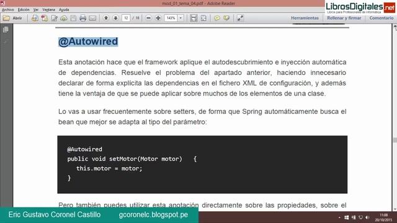The width and height of the screenshot is (397, 223).
Task: Show page thumbnails in left sidebar
Action: point(6,30)
